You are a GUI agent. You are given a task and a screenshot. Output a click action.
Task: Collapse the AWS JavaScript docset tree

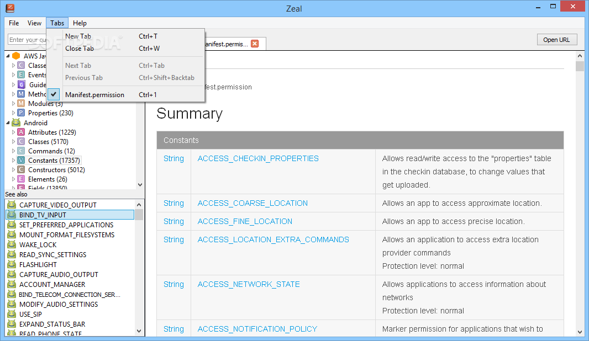[8, 56]
